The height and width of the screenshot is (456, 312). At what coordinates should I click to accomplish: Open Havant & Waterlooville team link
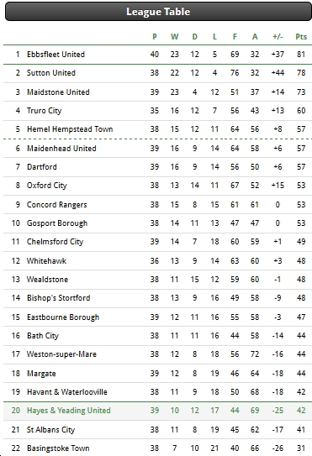pyautogui.click(x=67, y=392)
